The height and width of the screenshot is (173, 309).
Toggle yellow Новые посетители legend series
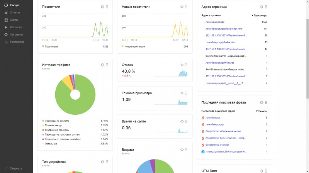click(x=133, y=46)
